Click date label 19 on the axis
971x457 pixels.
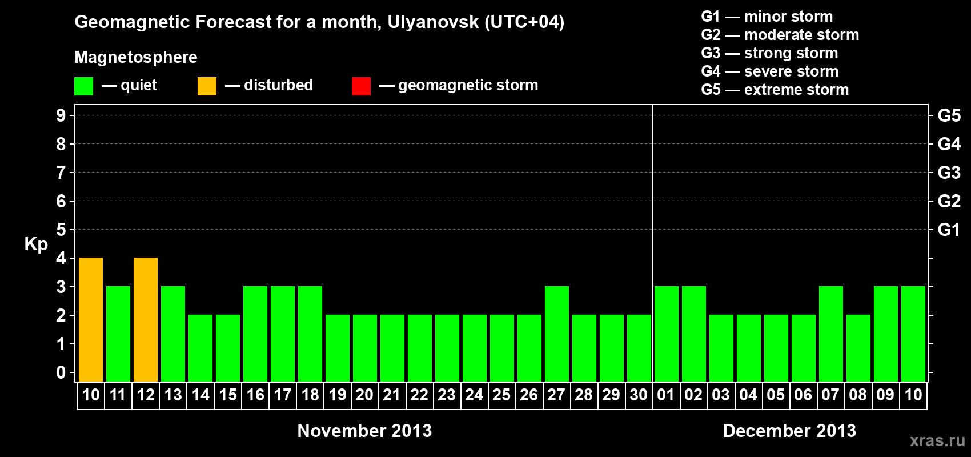click(338, 395)
